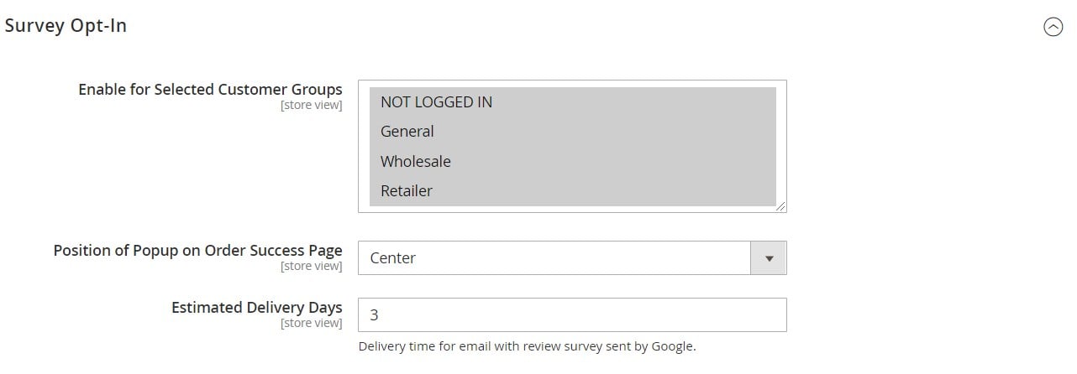Open the Position of Popup dropdown showing Center
The height and width of the screenshot is (374, 1077).
coord(572,258)
